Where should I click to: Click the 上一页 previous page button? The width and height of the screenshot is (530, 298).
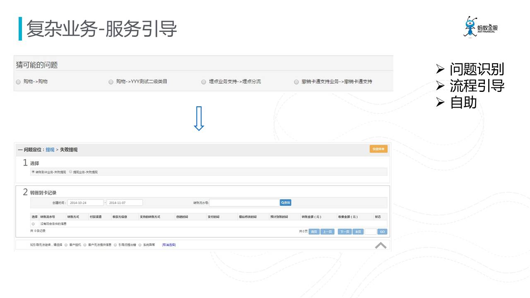point(327,232)
